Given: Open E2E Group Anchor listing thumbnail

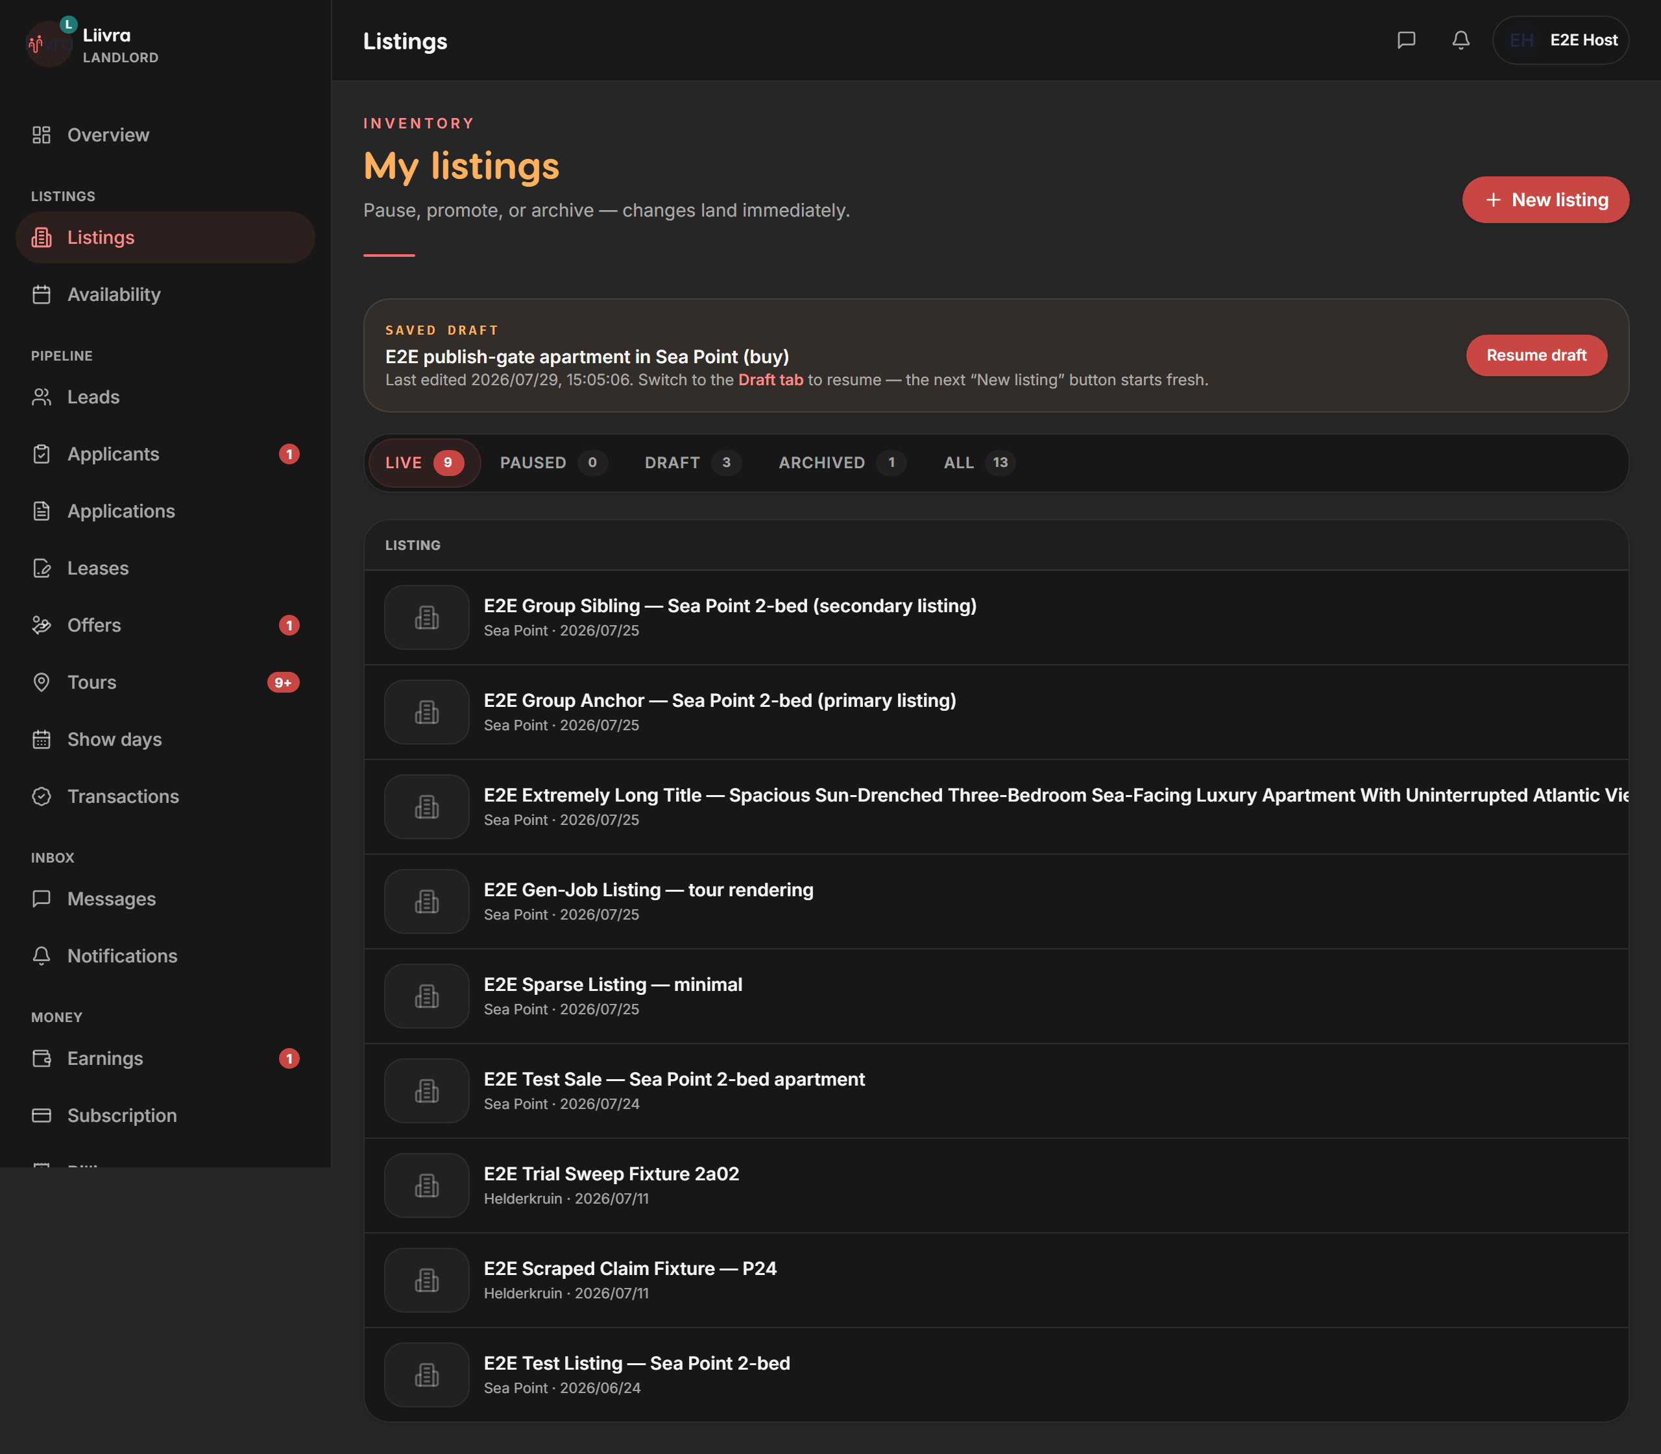Looking at the screenshot, I should pos(427,712).
